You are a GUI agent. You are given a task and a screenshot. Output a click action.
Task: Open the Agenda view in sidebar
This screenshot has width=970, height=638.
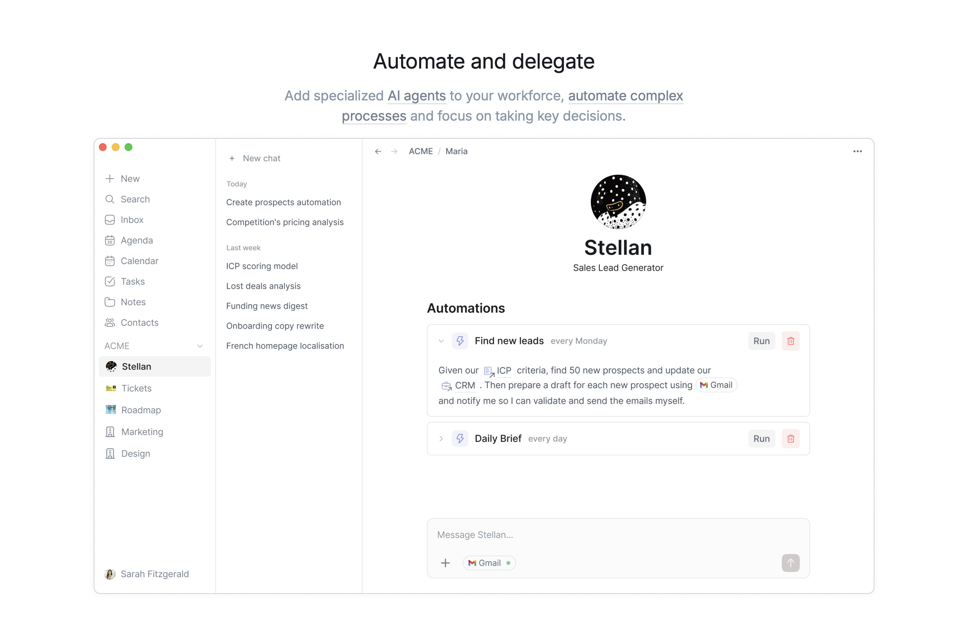(x=136, y=240)
